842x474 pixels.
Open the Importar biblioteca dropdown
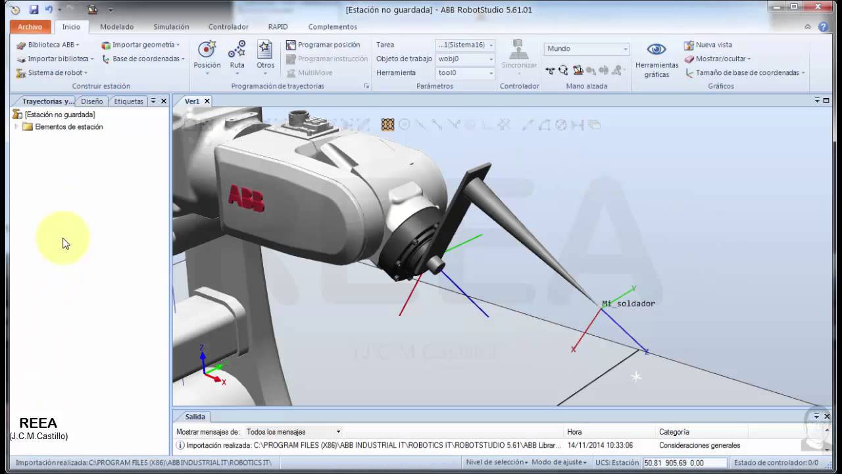(x=55, y=59)
